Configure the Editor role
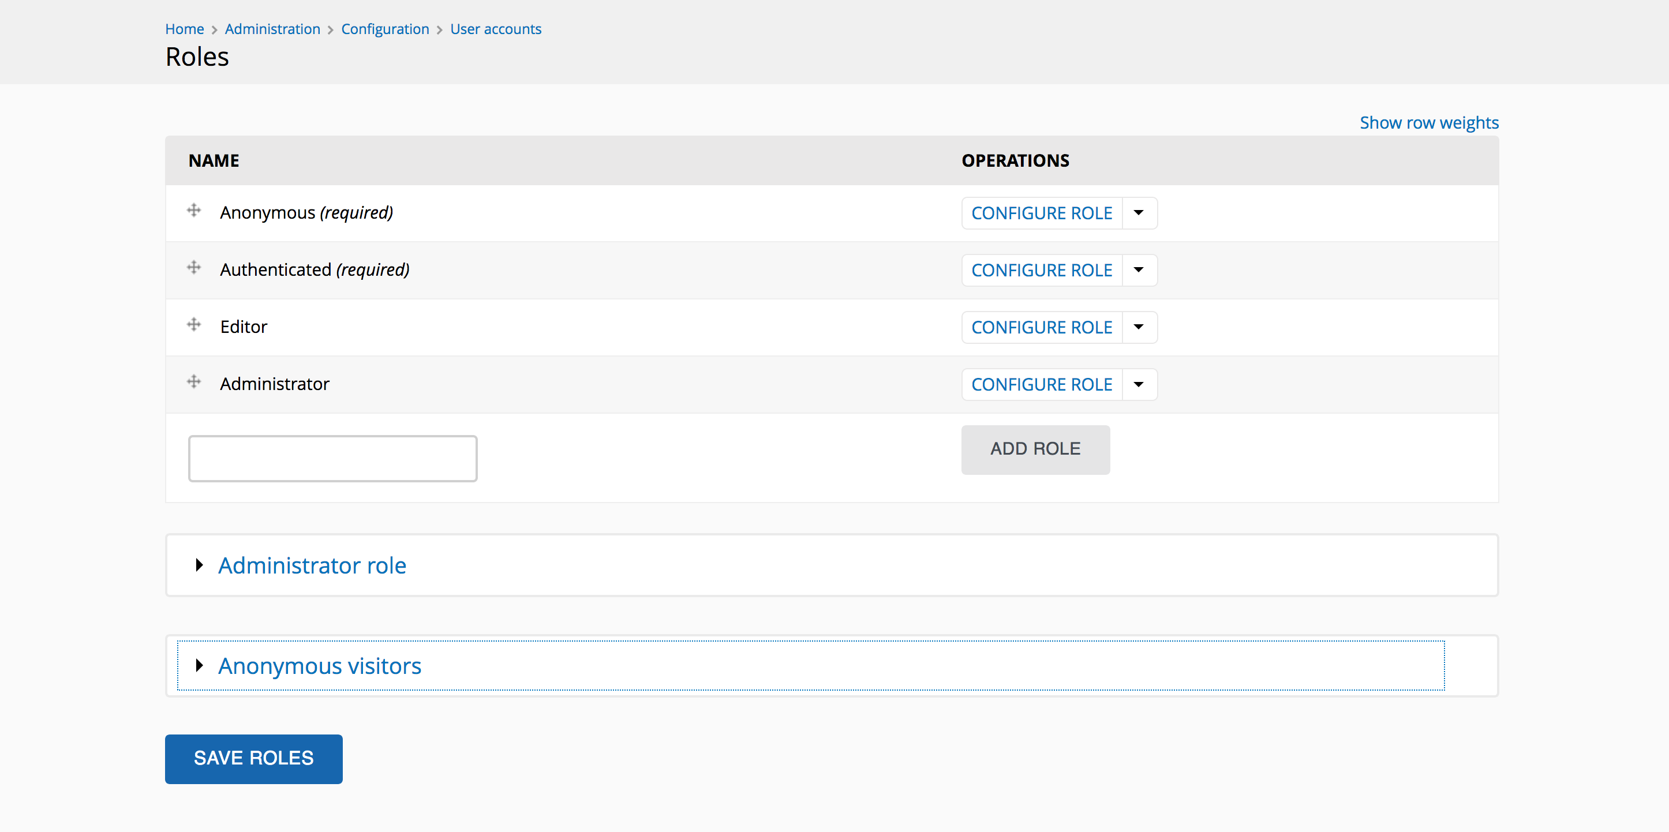The height and width of the screenshot is (832, 1669). (x=1042, y=327)
